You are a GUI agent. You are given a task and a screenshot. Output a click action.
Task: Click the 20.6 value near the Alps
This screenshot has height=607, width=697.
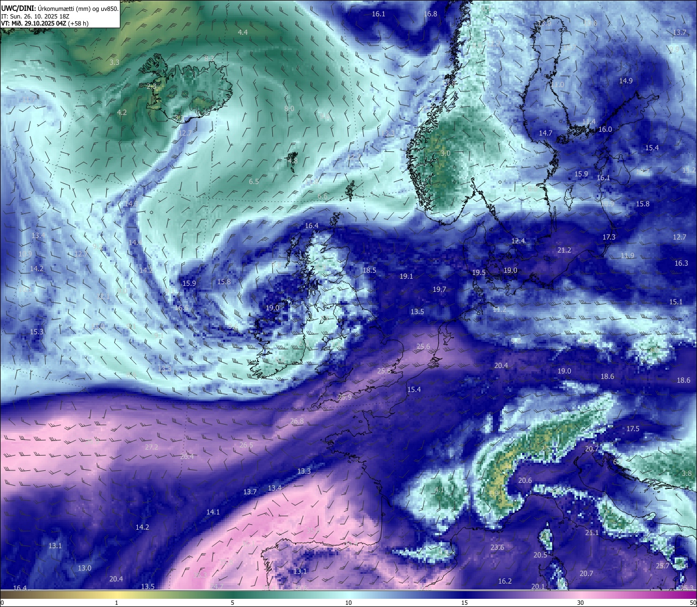pyautogui.click(x=525, y=481)
